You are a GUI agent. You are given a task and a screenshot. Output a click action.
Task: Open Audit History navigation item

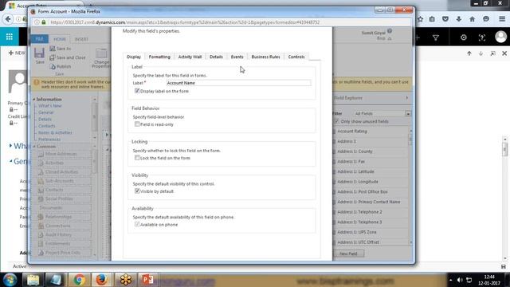[58, 234]
